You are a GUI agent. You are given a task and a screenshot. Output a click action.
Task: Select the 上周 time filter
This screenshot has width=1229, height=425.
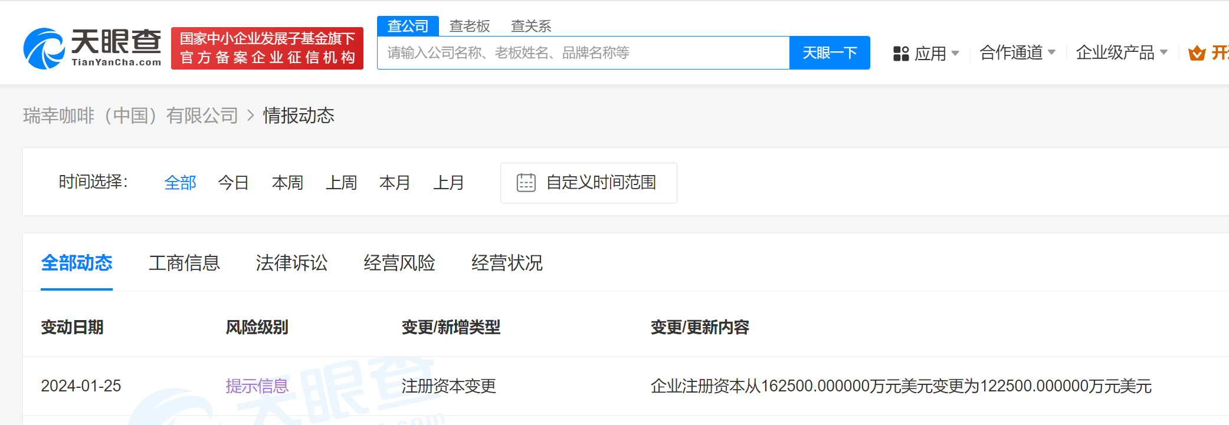(341, 183)
